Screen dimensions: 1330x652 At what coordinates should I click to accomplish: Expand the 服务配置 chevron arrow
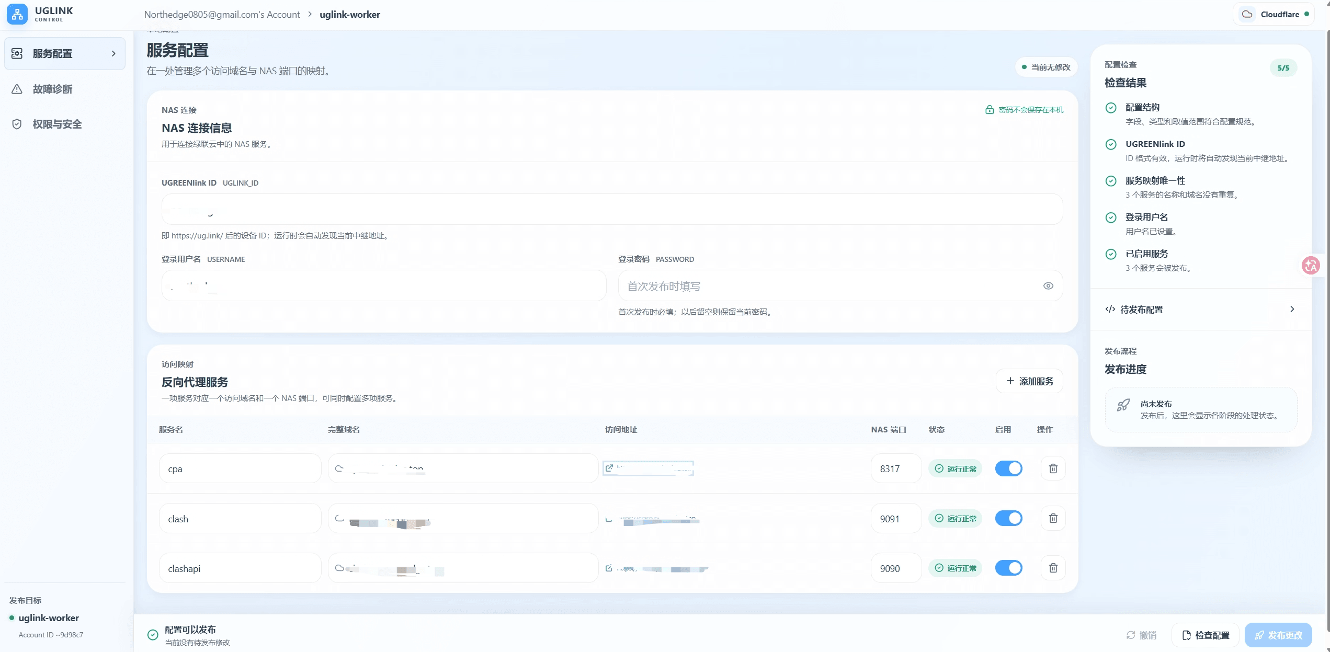113,53
